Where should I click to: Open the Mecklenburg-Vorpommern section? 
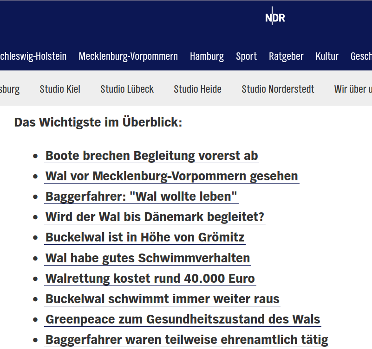pyautogui.click(x=129, y=56)
